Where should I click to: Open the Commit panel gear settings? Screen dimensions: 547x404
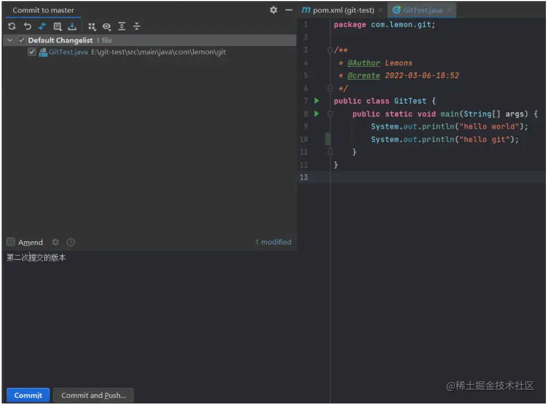pyautogui.click(x=273, y=10)
